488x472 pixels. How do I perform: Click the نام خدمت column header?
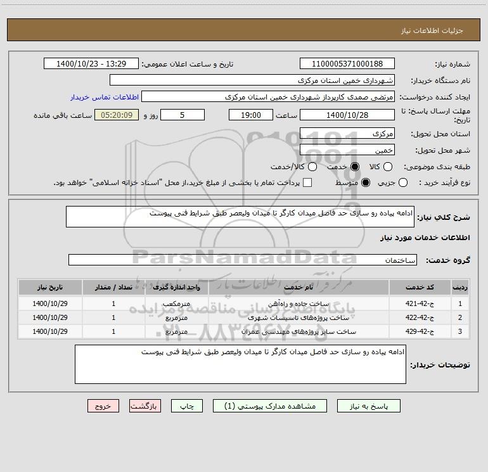[299, 287]
